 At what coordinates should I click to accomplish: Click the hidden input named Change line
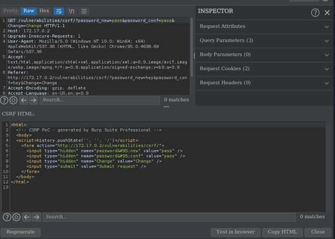94,161
